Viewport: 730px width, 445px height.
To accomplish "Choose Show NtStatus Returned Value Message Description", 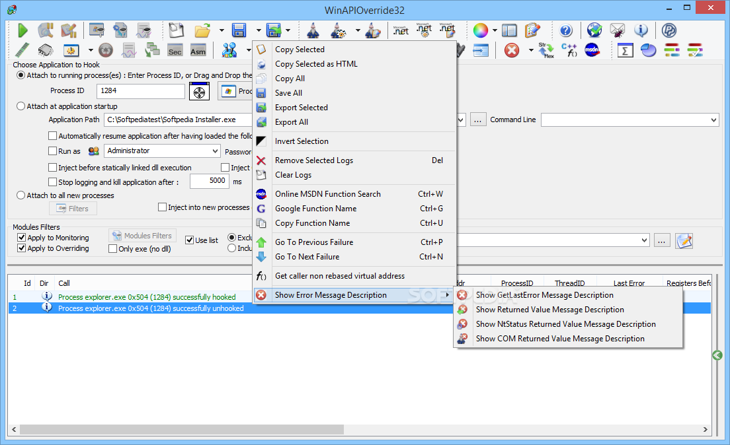I will coord(568,324).
